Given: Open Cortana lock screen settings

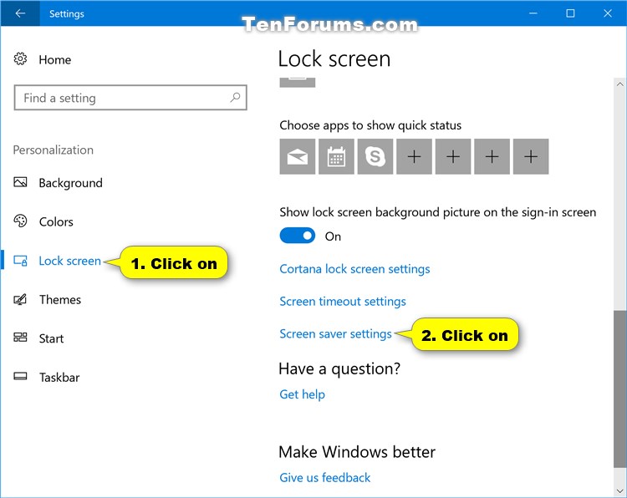Looking at the screenshot, I should click(354, 269).
